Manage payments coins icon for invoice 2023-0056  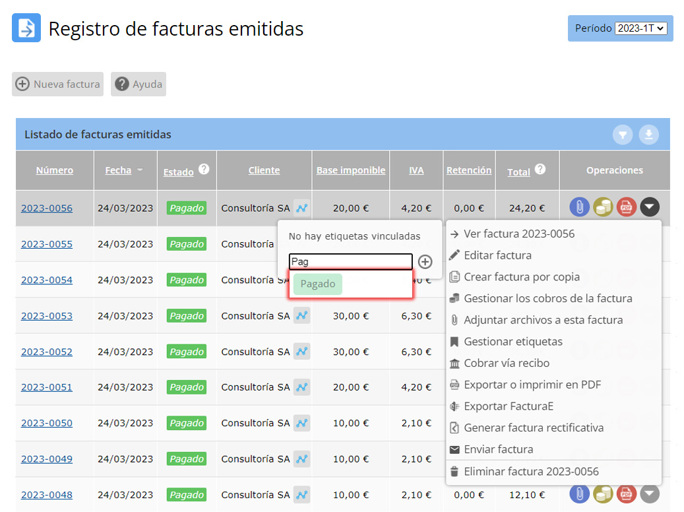[x=603, y=207]
